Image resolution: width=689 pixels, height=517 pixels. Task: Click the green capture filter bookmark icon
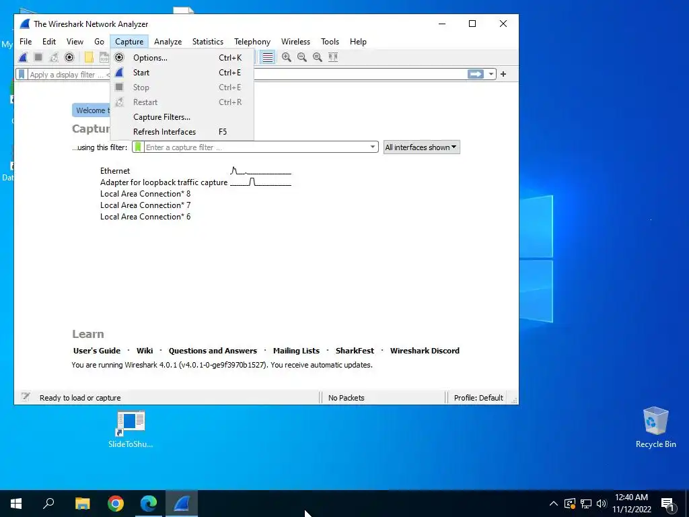(138, 147)
